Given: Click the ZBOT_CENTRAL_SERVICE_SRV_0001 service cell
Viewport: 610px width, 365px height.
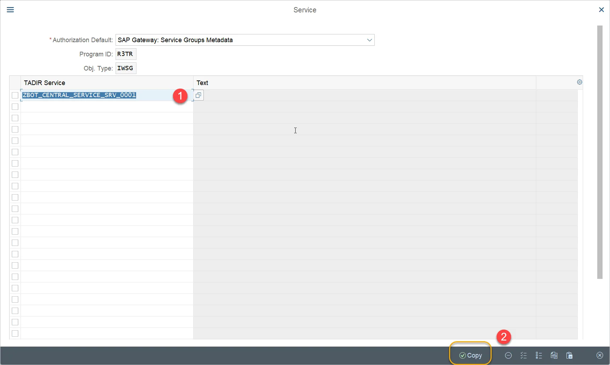Looking at the screenshot, I should click(107, 95).
